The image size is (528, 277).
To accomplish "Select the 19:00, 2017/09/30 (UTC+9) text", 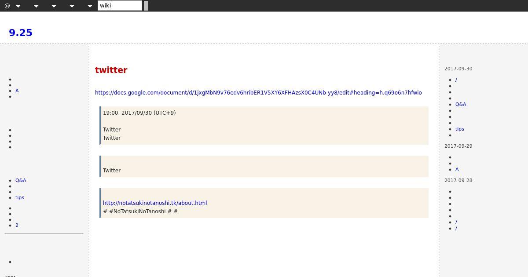I will pyautogui.click(x=139, y=113).
